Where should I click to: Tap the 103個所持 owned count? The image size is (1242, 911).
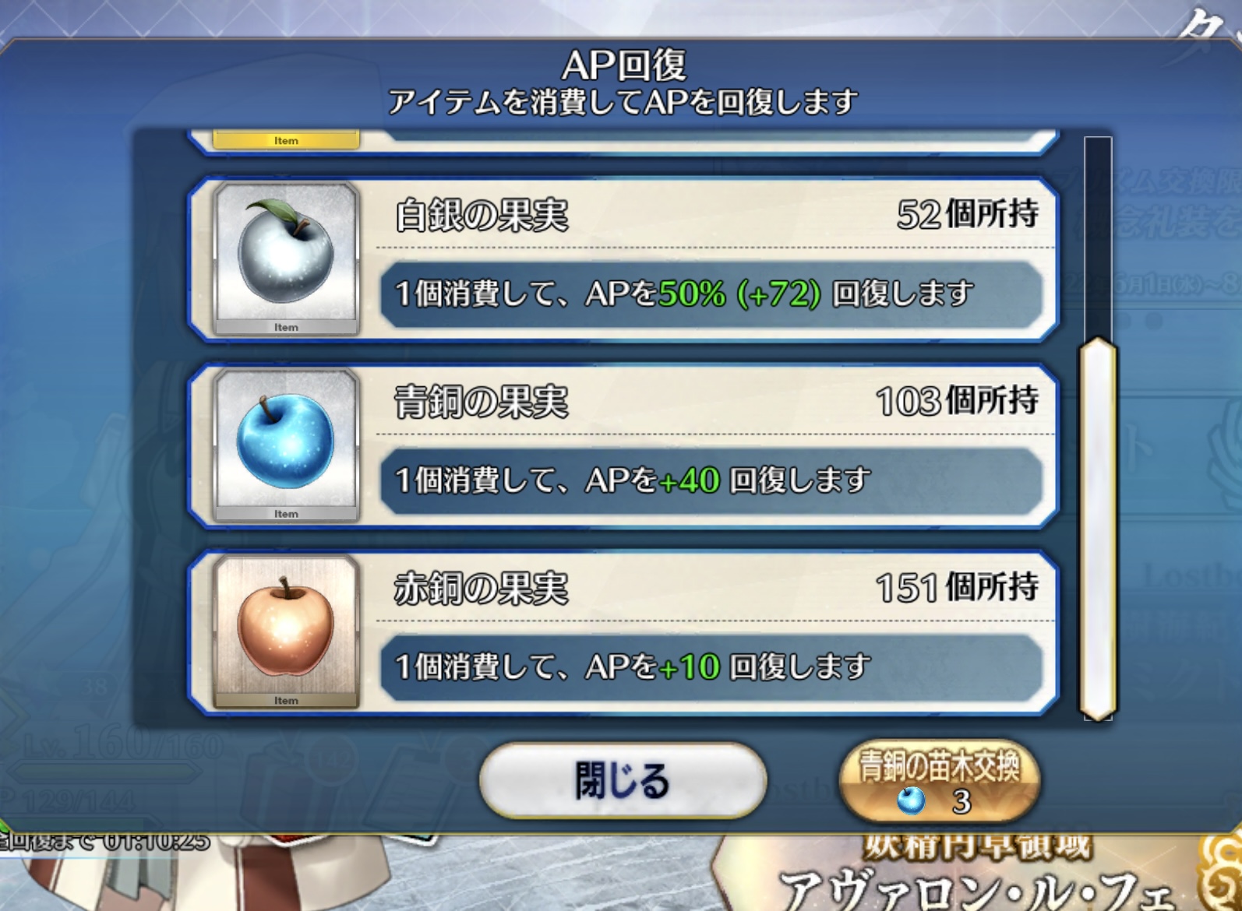pyautogui.click(x=958, y=401)
